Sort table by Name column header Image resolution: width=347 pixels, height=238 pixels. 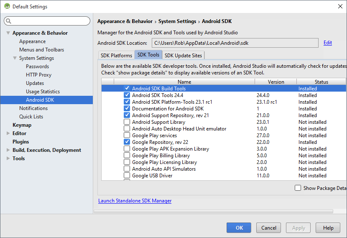click(x=184, y=82)
